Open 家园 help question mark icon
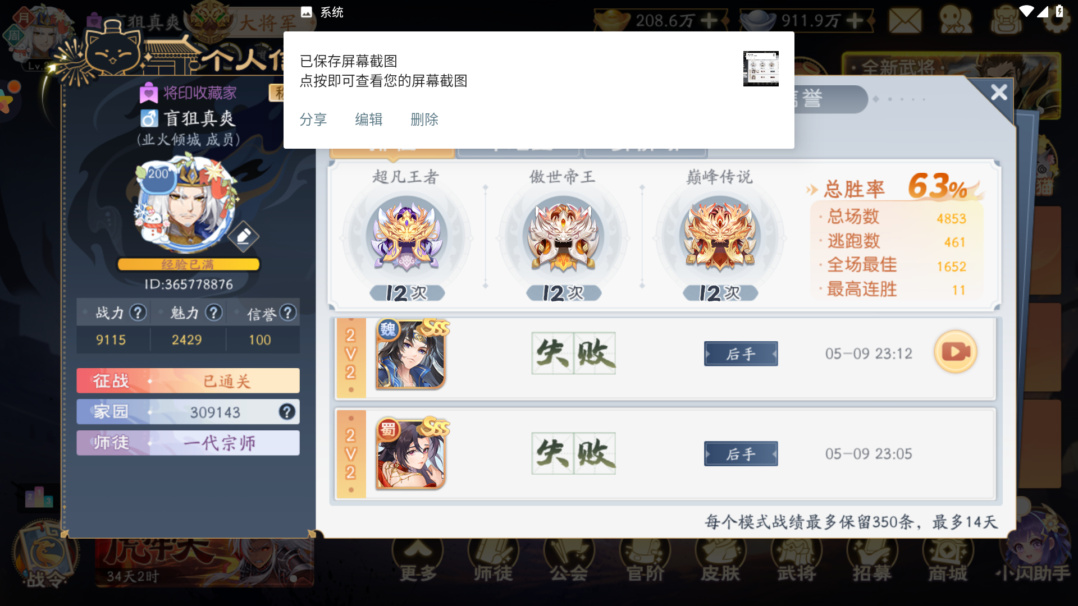The height and width of the screenshot is (606, 1078). click(287, 412)
